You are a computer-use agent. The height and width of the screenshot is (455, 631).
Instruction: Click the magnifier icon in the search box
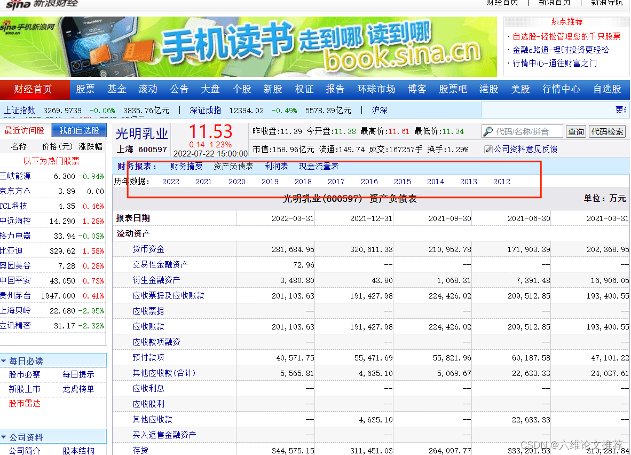(x=488, y=132)
